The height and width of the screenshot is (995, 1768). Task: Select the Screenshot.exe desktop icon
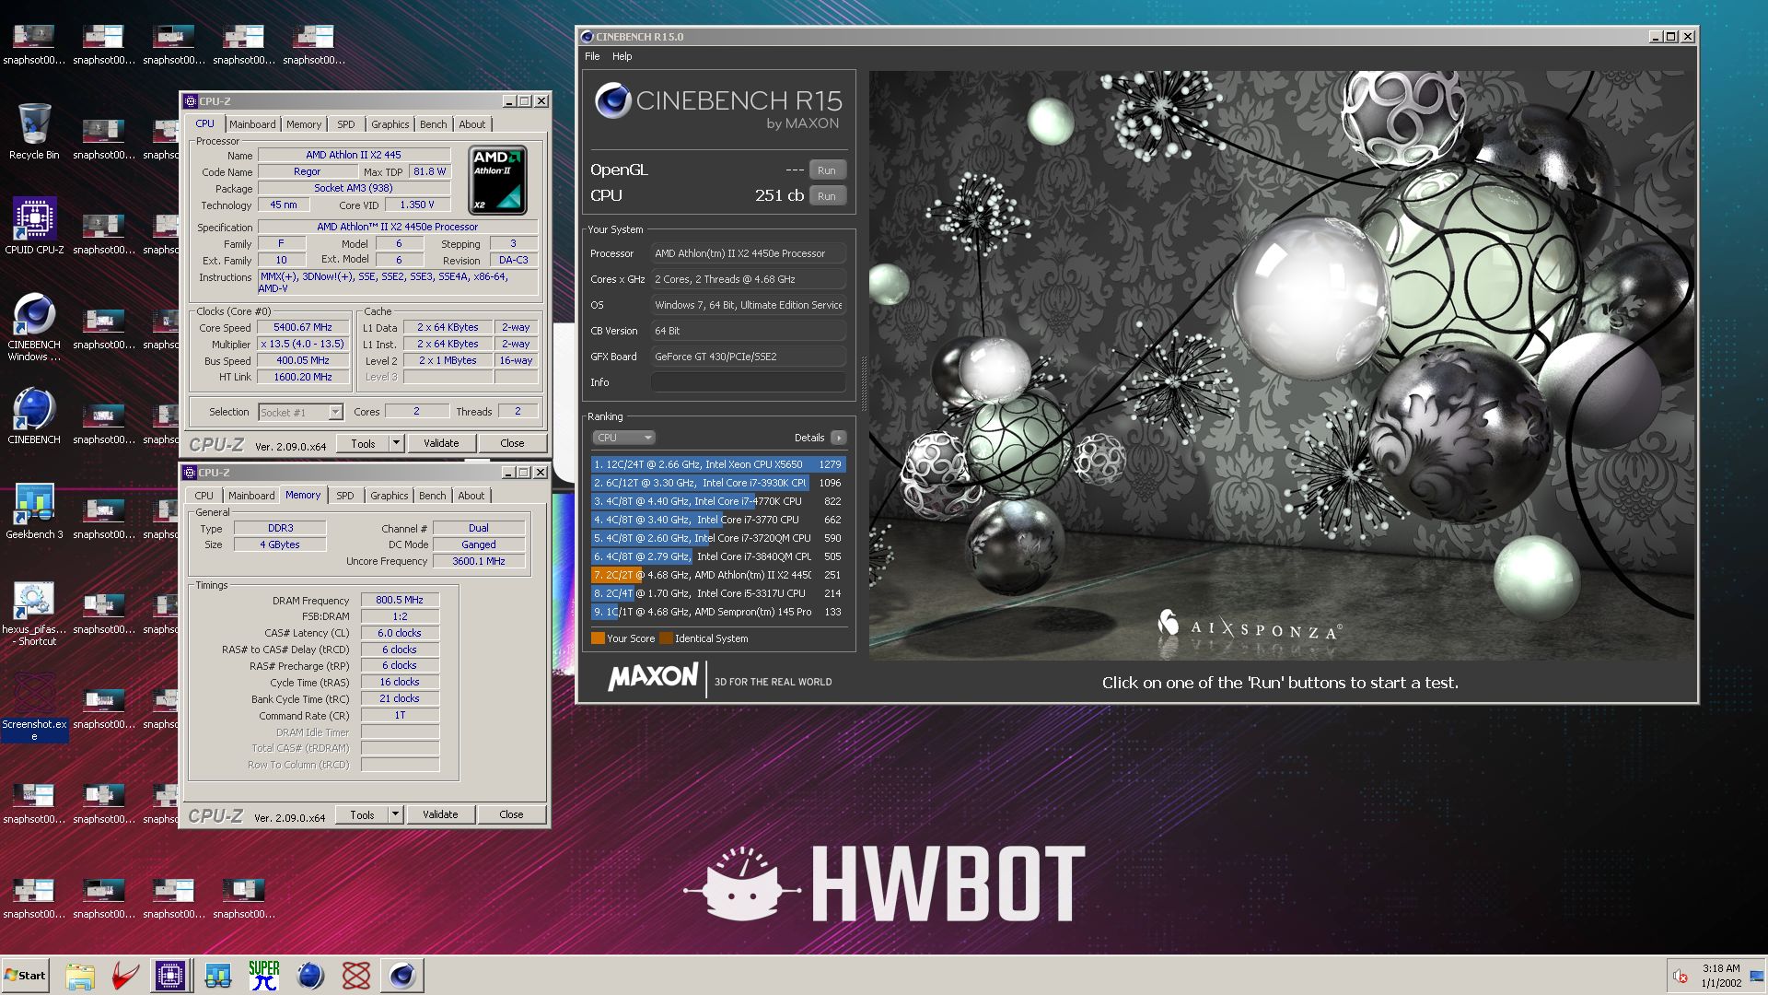pos(34,707)
